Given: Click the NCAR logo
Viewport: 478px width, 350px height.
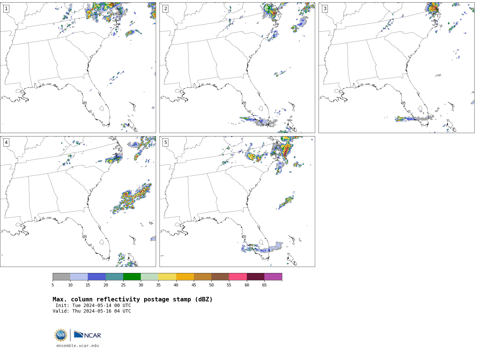Looking at the screenshot, I should 87,335.
